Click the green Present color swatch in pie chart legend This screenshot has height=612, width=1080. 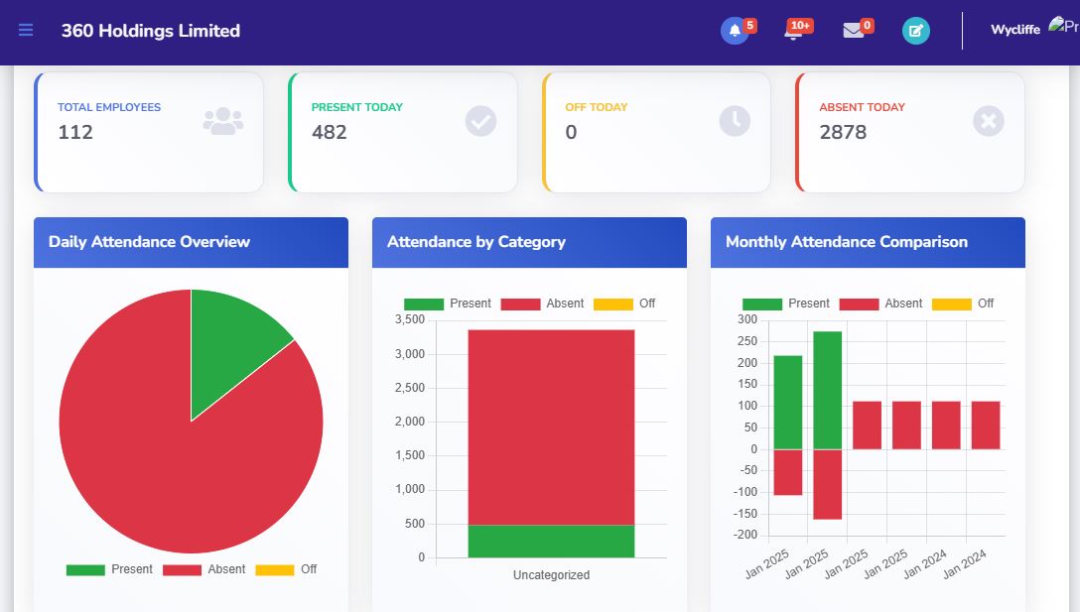click(x=83, y=569)
